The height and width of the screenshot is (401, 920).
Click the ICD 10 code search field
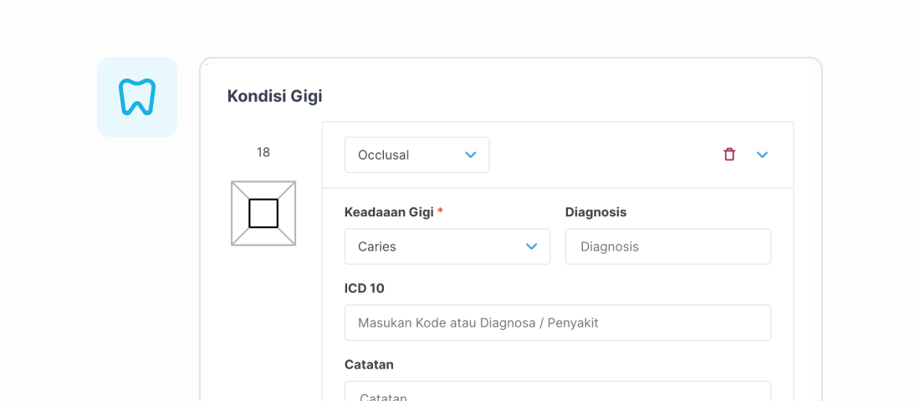point(557,322)
